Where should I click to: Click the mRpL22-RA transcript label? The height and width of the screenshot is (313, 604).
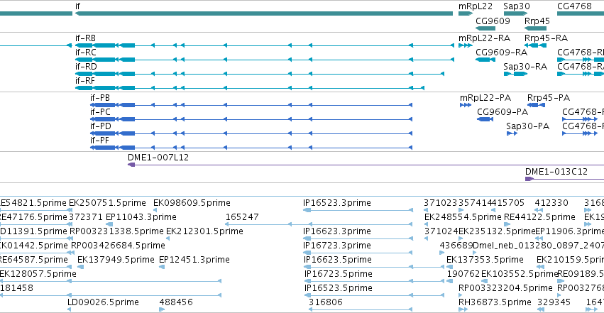(x=484, y=38)
